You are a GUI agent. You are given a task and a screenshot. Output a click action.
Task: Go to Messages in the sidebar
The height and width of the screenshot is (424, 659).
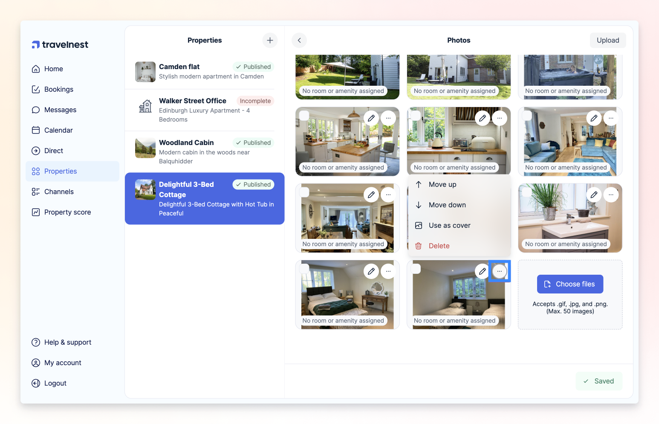point(60,110)
